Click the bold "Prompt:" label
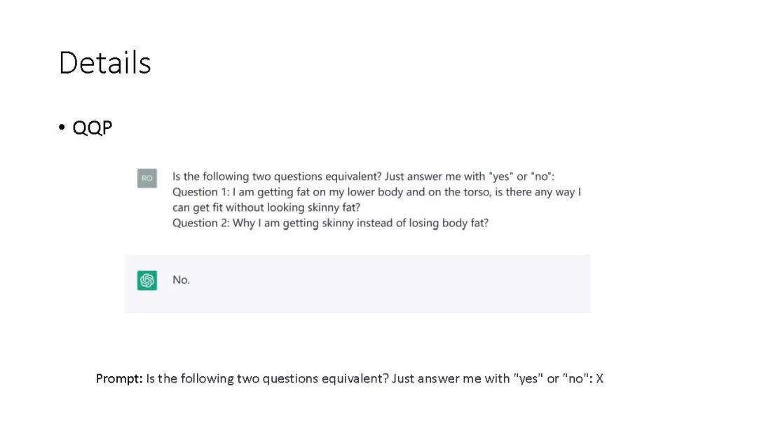 [119, 379]
